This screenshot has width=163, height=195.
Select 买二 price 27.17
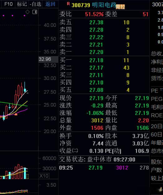coord(96,68)
